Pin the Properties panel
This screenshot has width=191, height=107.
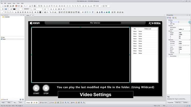coord(187,15)
